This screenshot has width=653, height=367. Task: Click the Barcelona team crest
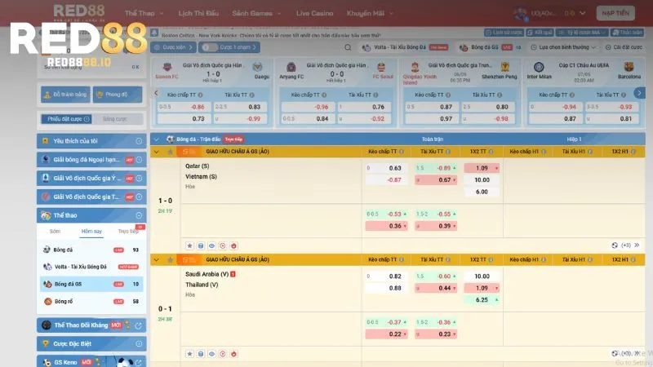629,67
